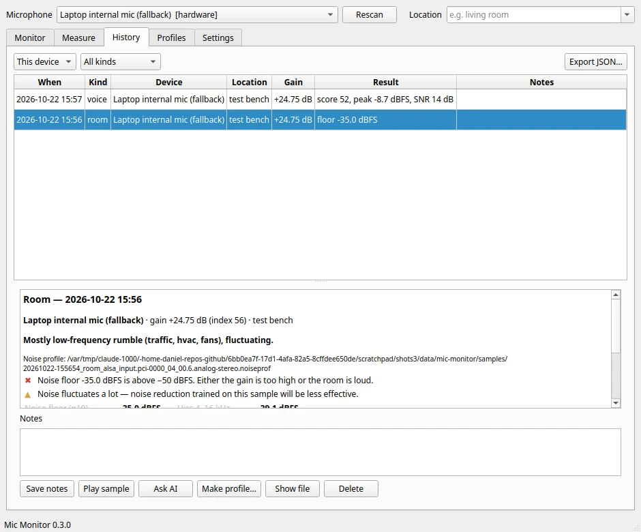Viewport: 641px width, 532px height.
Task: Click Export JSON... button
Action: pos(595,62)
